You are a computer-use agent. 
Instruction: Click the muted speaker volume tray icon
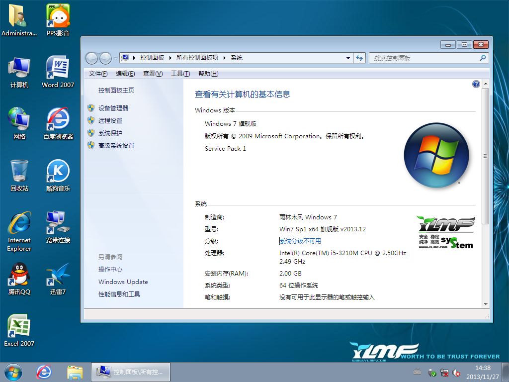456,372
